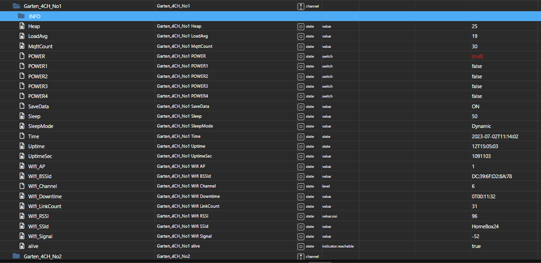Click the state type icon in alive row
This screenshot has height=263, width=541.
click(301, 247)
